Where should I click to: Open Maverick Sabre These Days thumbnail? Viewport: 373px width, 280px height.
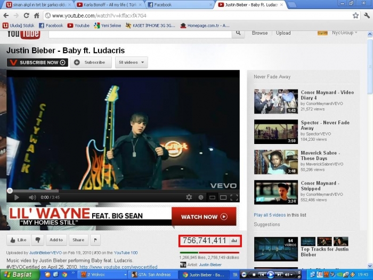pyautogui.click(x=276, y=162)
